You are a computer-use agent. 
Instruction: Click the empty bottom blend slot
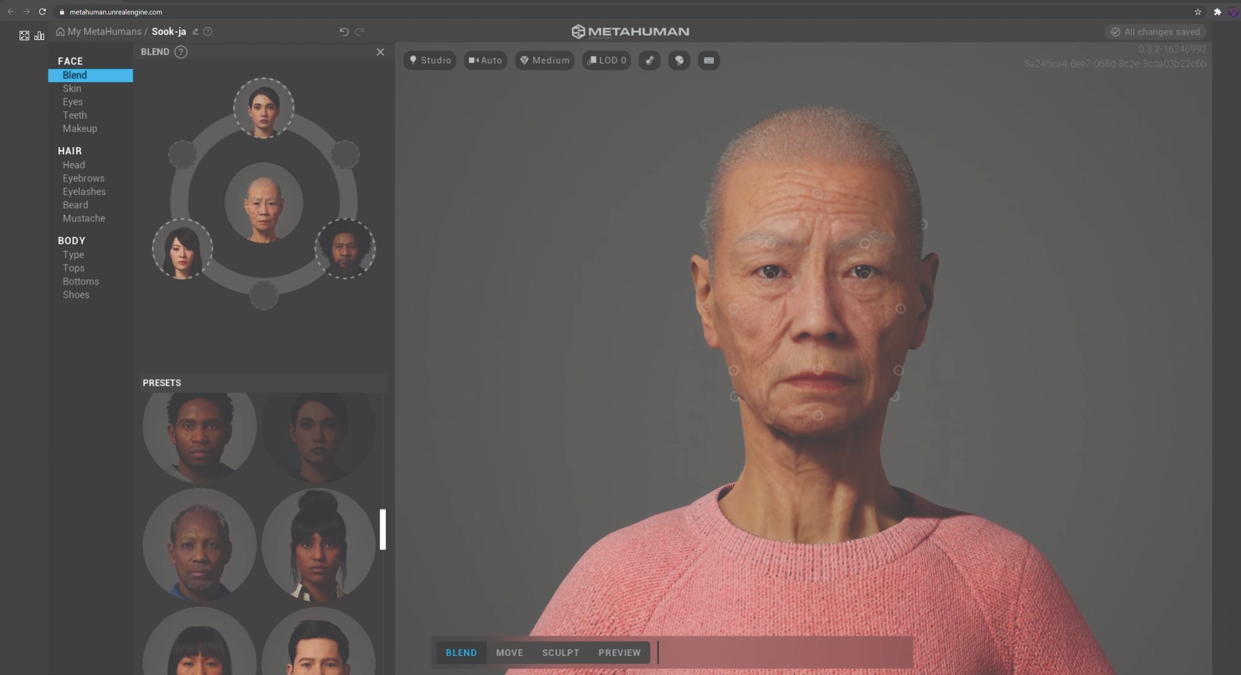tap(264, 295)
